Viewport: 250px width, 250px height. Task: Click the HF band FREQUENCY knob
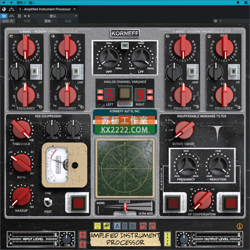(224, 96)
